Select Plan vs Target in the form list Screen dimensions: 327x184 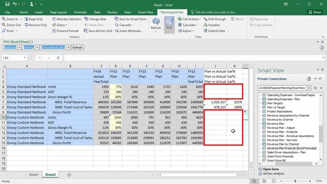[276, 107]
